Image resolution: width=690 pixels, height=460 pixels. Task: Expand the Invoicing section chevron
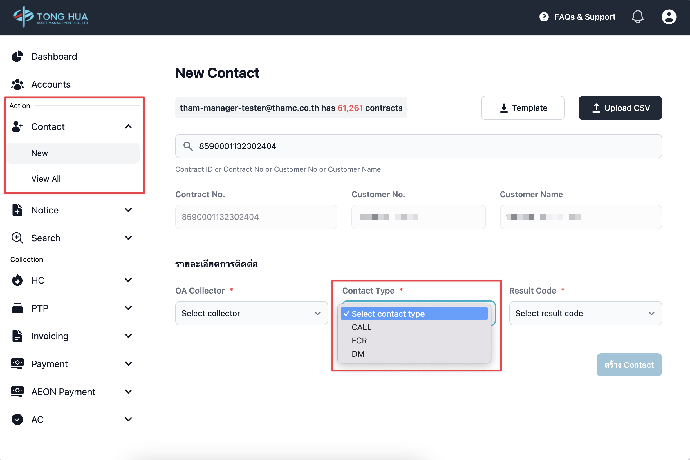[128, 336]
